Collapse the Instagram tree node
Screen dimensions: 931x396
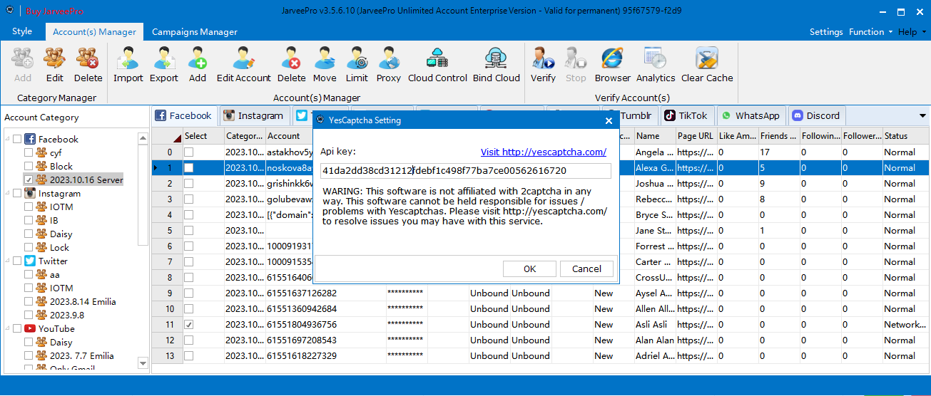pyautogui.click(x=6, y=193)
